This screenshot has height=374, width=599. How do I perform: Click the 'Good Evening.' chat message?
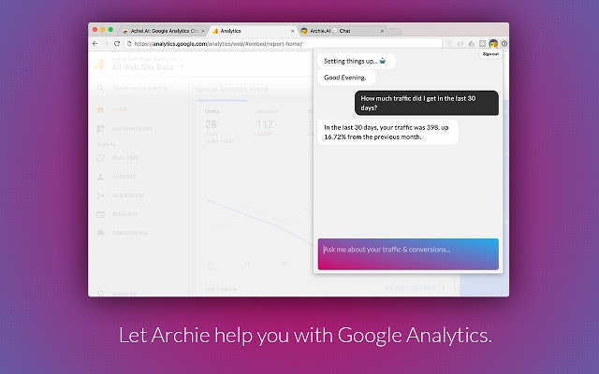point(346,78)
